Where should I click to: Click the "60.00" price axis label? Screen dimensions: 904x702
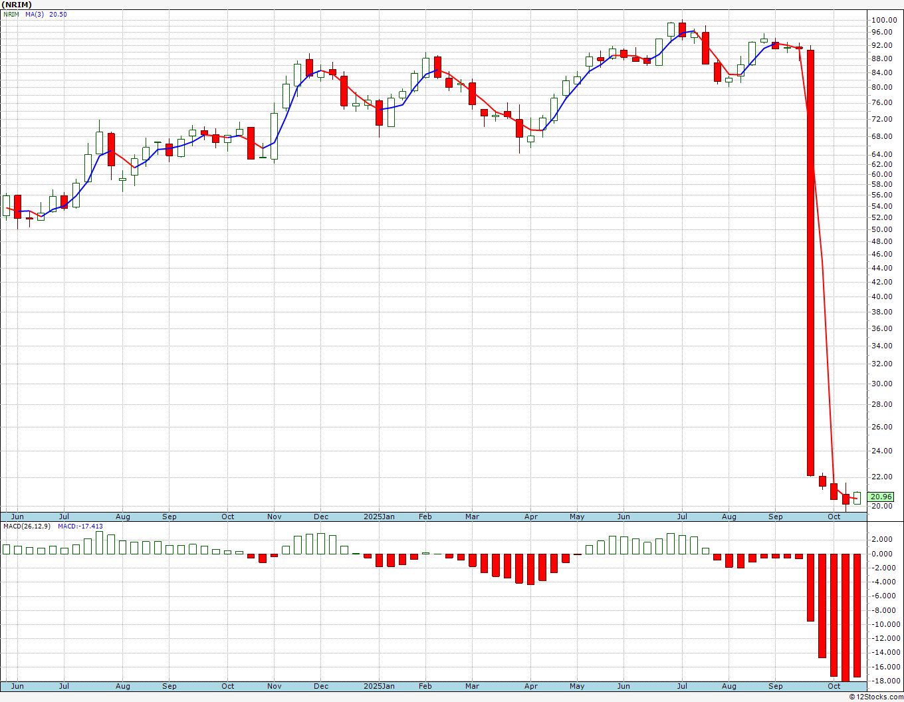[881, 174]
